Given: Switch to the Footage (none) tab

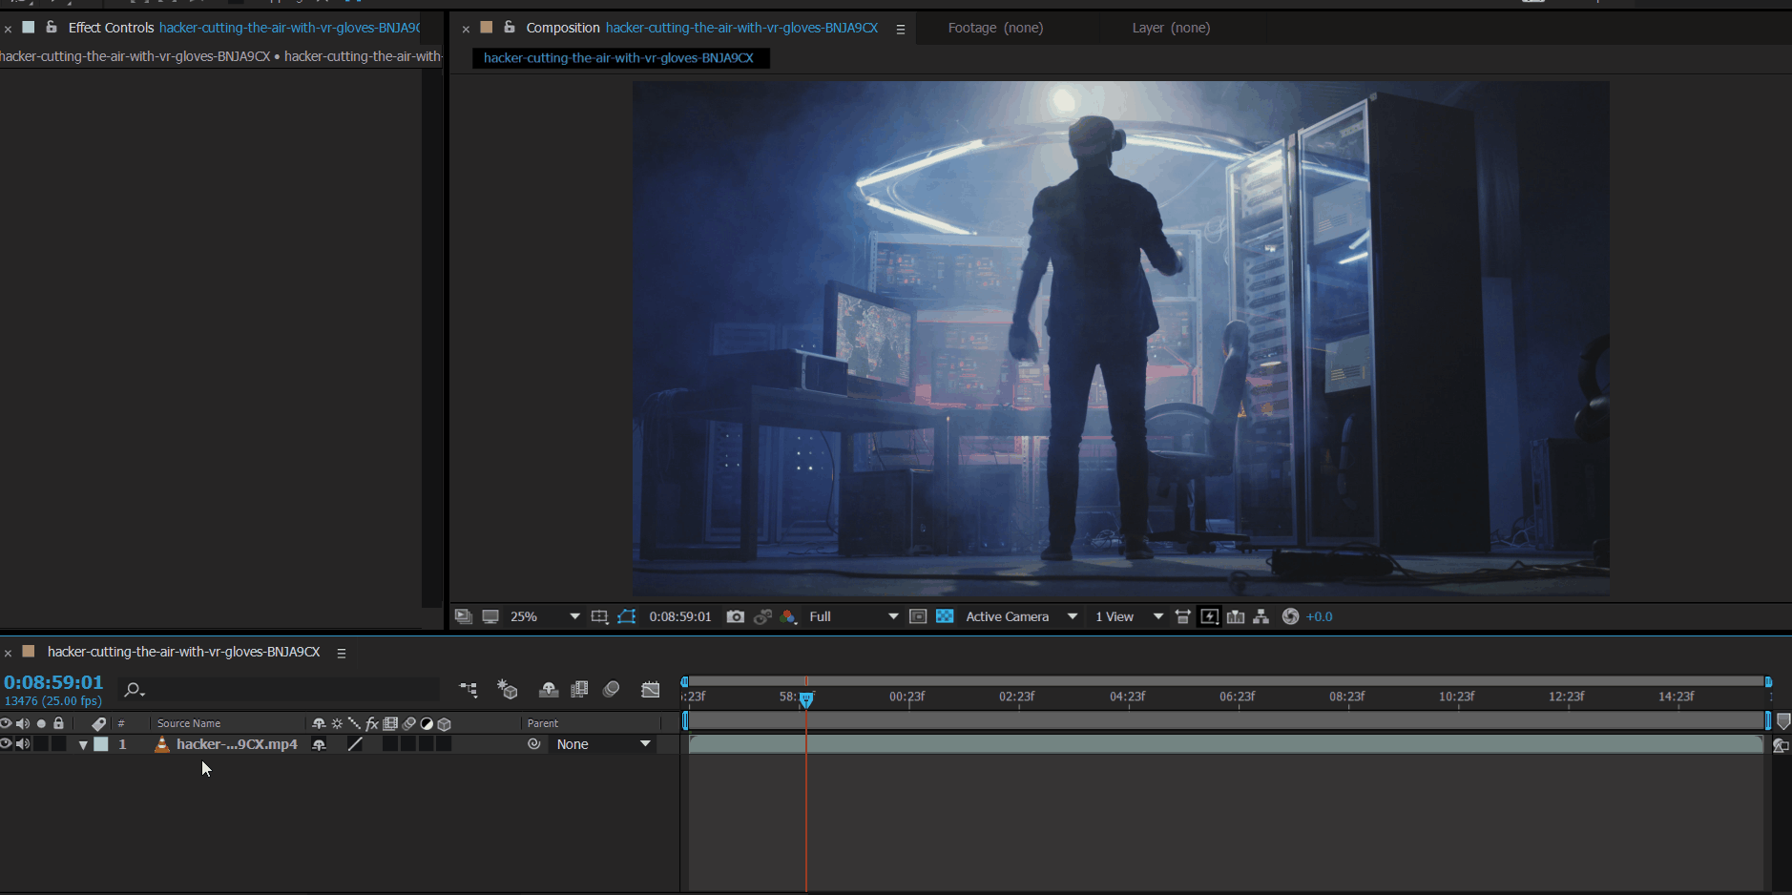Looking at the screenshot, I should click(x=995, y=28).
